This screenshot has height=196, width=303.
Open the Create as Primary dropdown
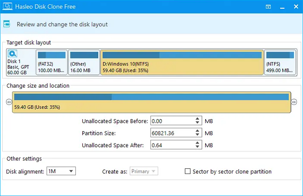[x=144, y=171]
